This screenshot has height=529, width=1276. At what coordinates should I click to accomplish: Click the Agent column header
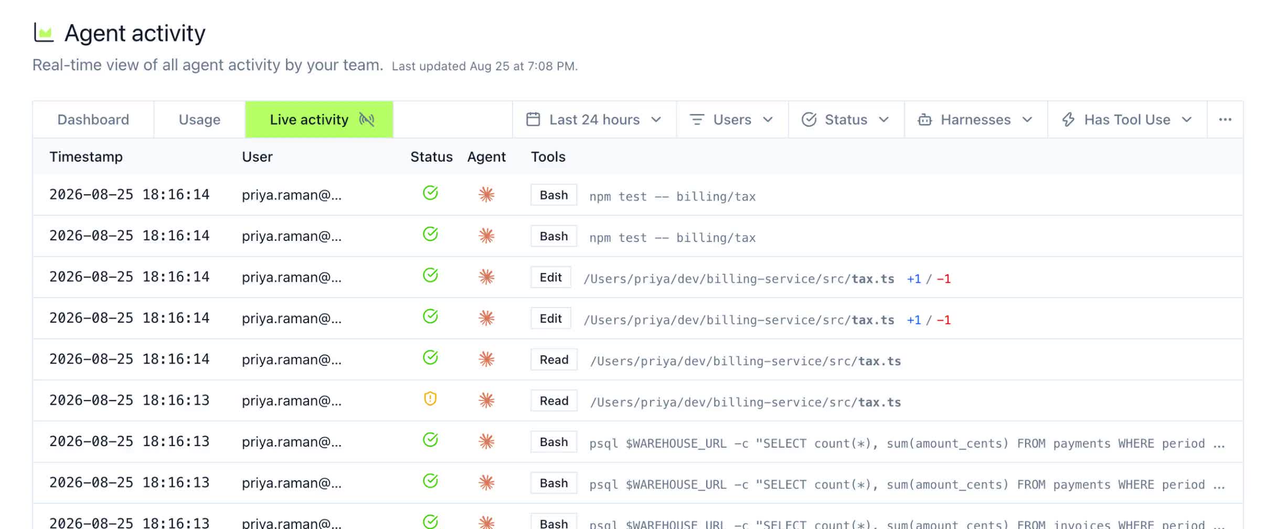(x=486, y=157)
